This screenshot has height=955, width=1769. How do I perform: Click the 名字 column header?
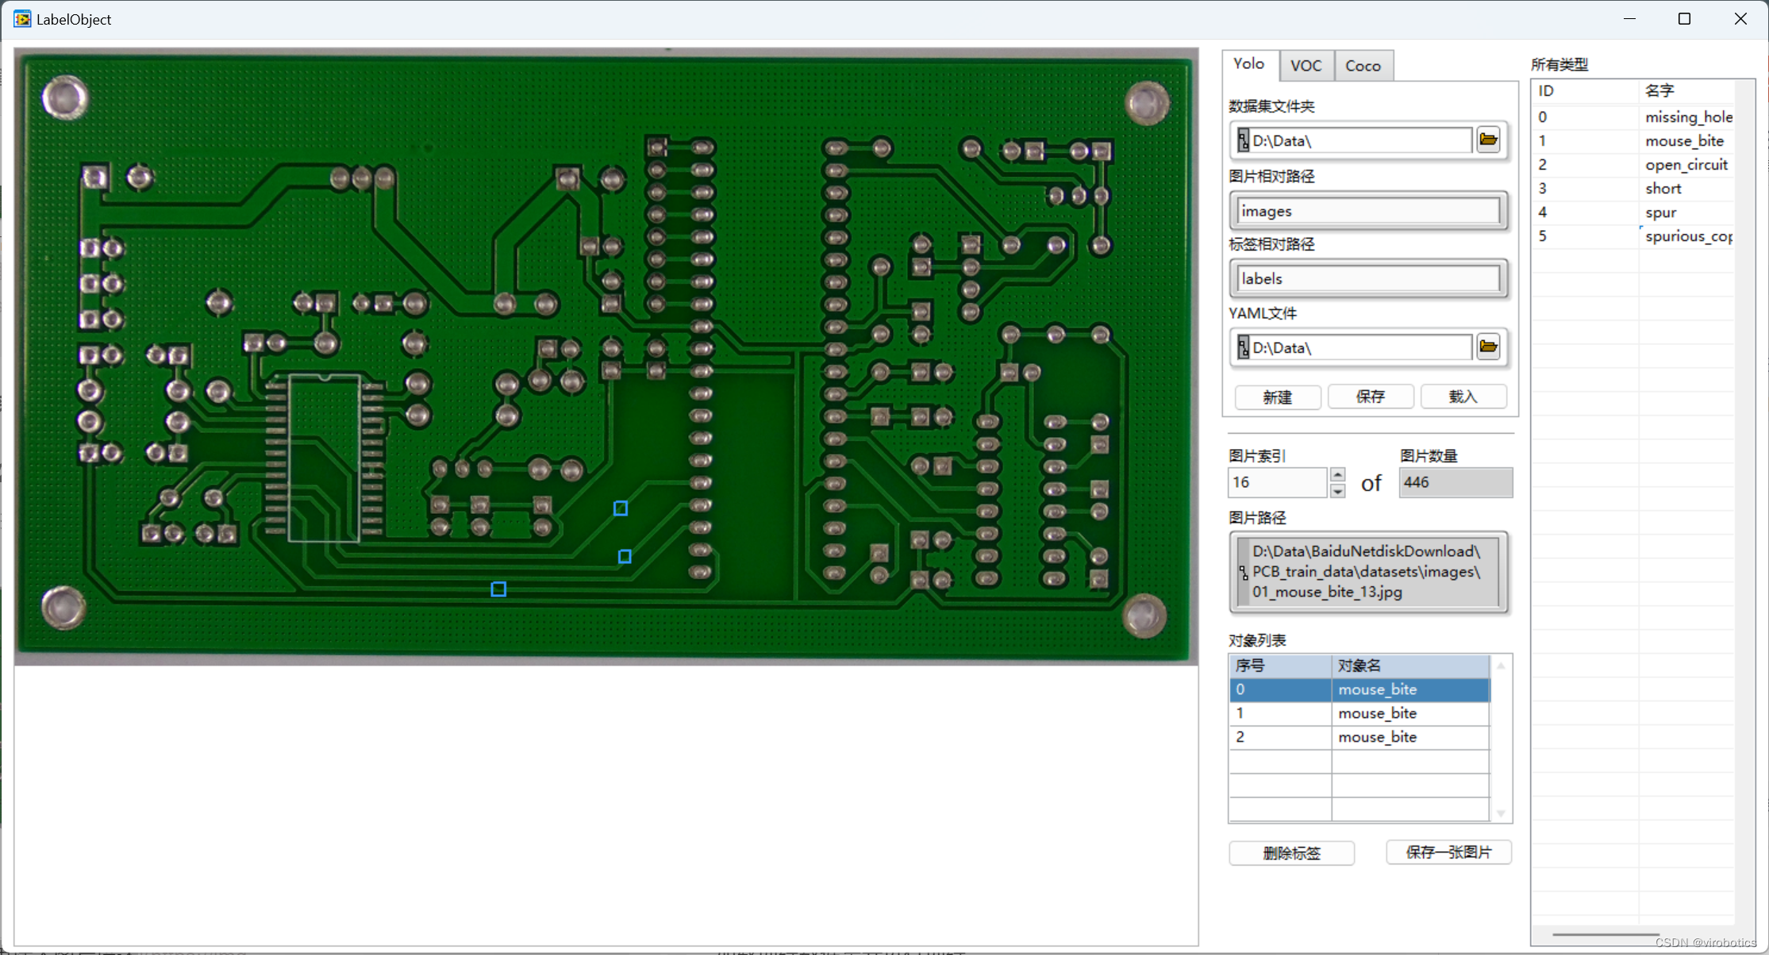pyautogui.click(x=1686, y=91)
